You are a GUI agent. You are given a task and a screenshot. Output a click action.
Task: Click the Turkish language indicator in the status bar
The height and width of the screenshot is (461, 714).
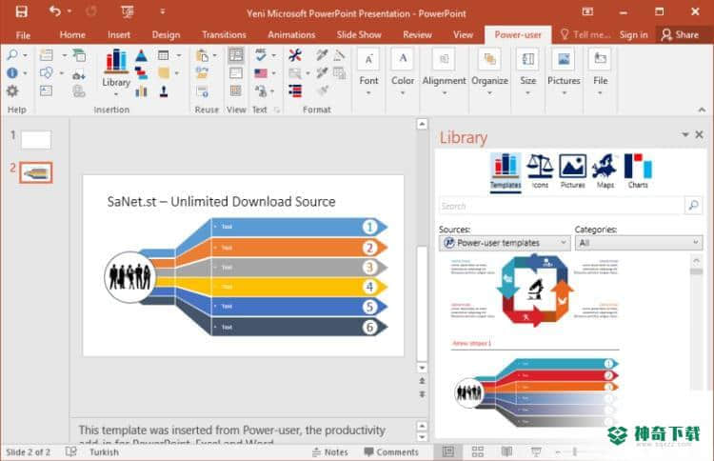click(104, 451)
